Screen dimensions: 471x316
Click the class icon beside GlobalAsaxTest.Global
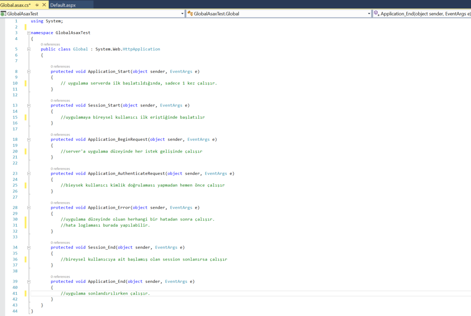[190, 14]
